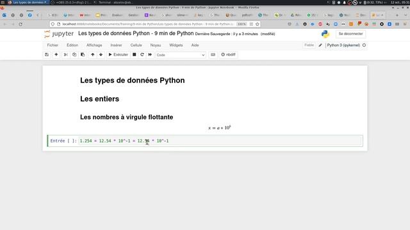Click the pinned Facebook tab
Image resolution: width=410 pixels, height=230 pixels.
click(30, 15)
